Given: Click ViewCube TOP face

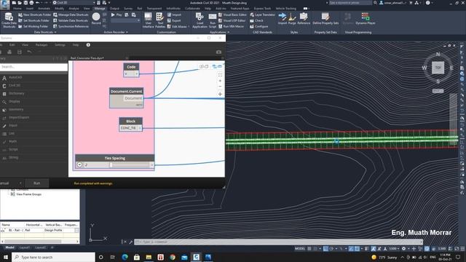Looking at the screenshot, I should point(438,68).
